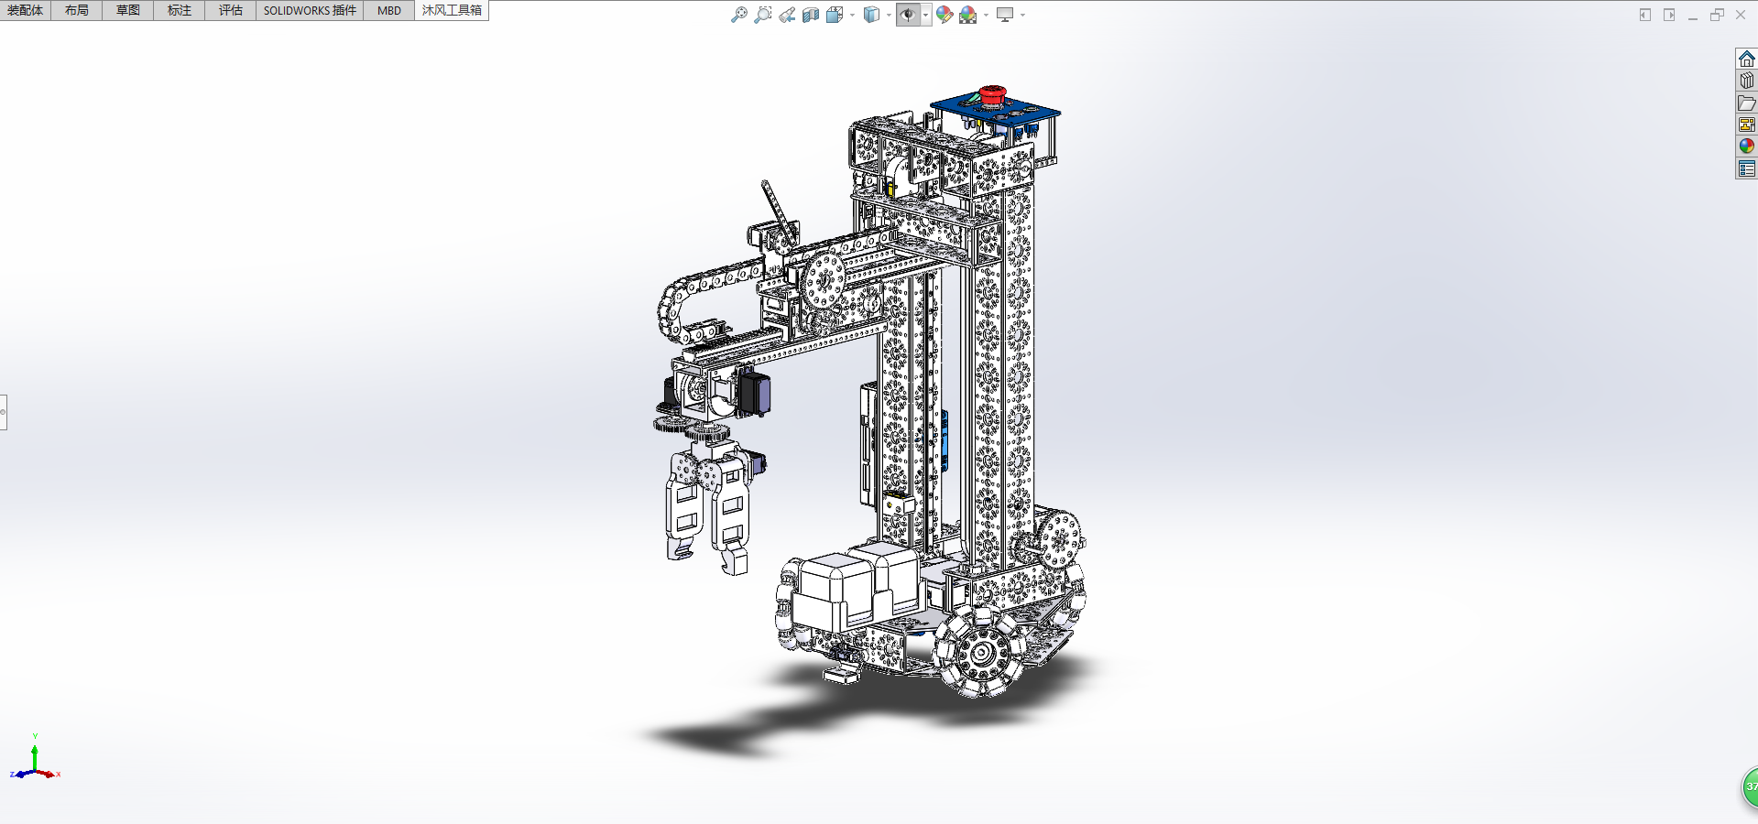Switch to the 装配体 tab

26,10
